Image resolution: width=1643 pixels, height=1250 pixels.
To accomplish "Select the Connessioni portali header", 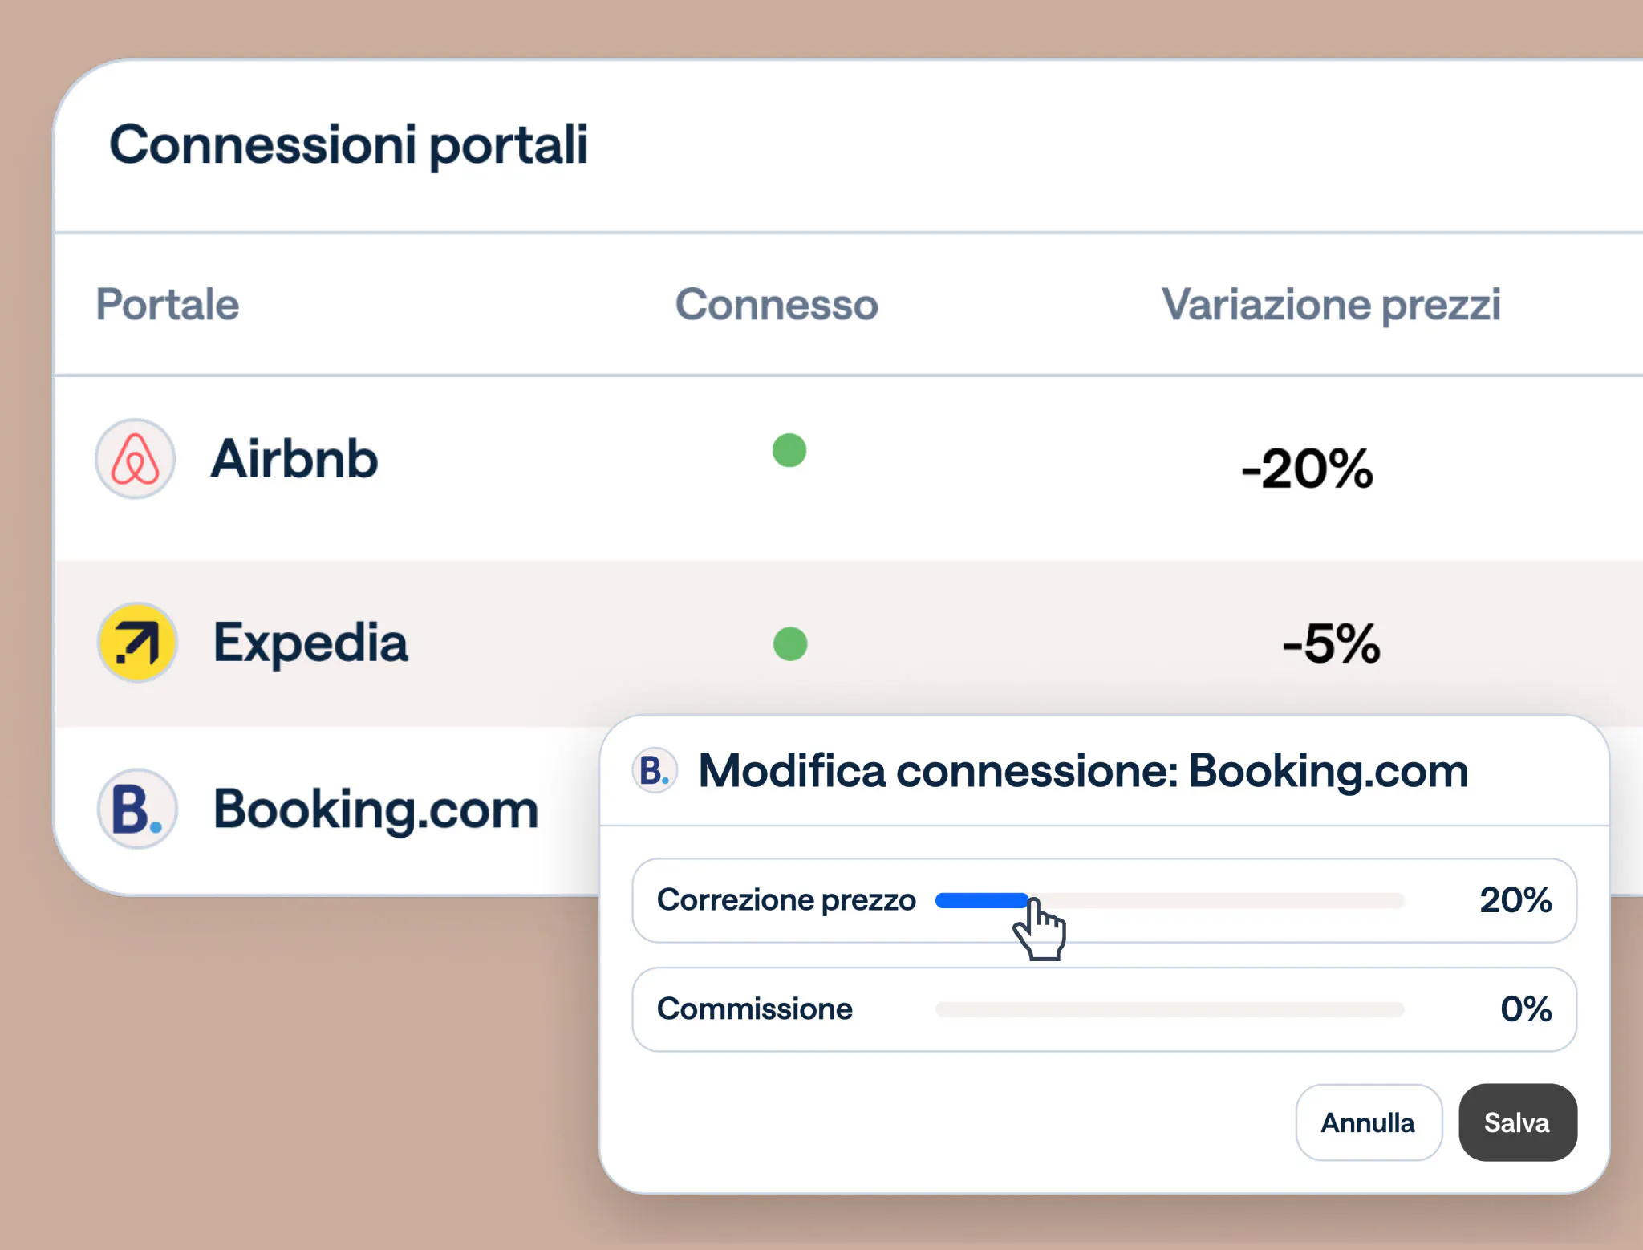I will pyautogui.click(x=350, y=144).
